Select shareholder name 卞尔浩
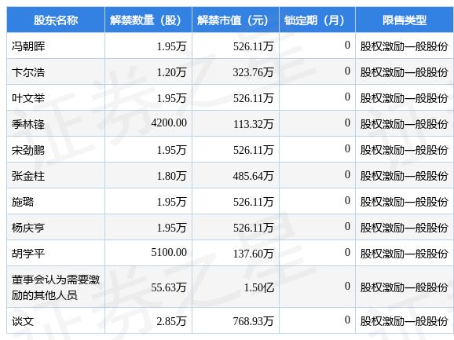This screenshot has height=340, width=454. click(x=28, y=72)
